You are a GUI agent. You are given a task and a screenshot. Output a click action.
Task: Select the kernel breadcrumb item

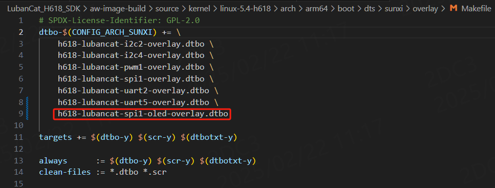(200, 9)
